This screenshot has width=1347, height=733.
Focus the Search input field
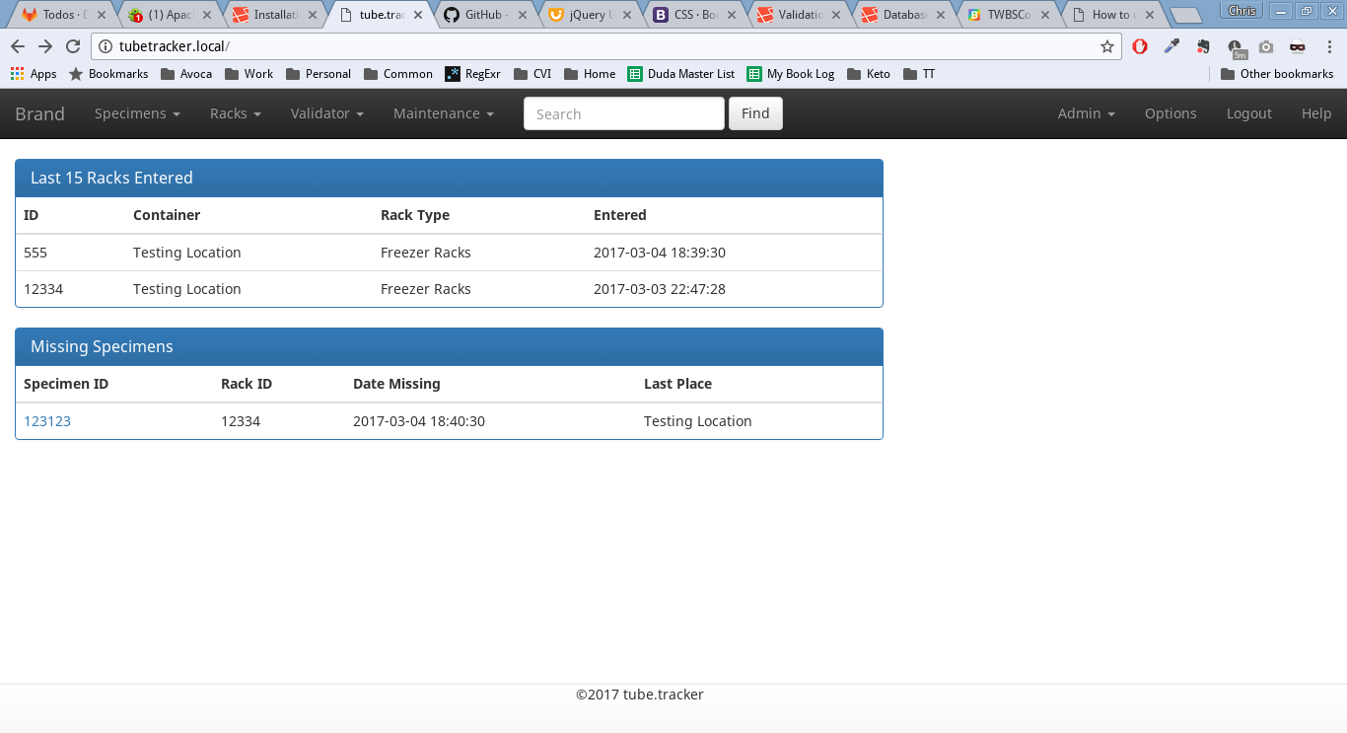(623, 113)
